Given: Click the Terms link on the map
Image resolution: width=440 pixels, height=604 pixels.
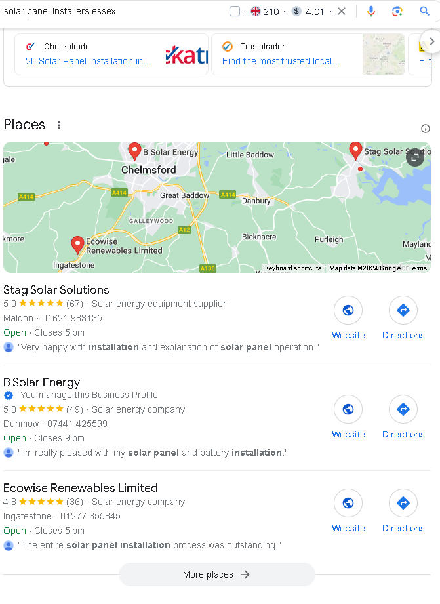Looking at the screenshot, I should tap(418, 268).
